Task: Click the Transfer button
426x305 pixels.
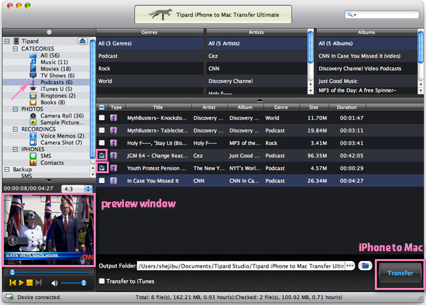Action: click(x=400, y=274)
